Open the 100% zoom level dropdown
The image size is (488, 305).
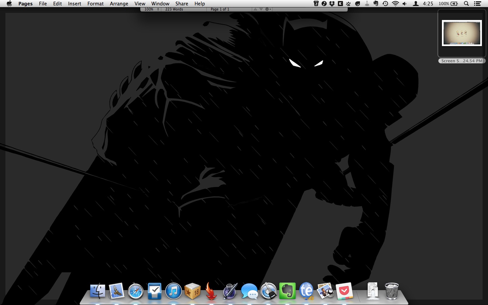pyautogui.click(x=151, y=9)
